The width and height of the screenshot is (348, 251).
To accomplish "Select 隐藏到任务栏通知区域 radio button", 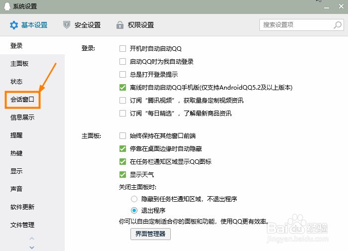I will point(134,199).
